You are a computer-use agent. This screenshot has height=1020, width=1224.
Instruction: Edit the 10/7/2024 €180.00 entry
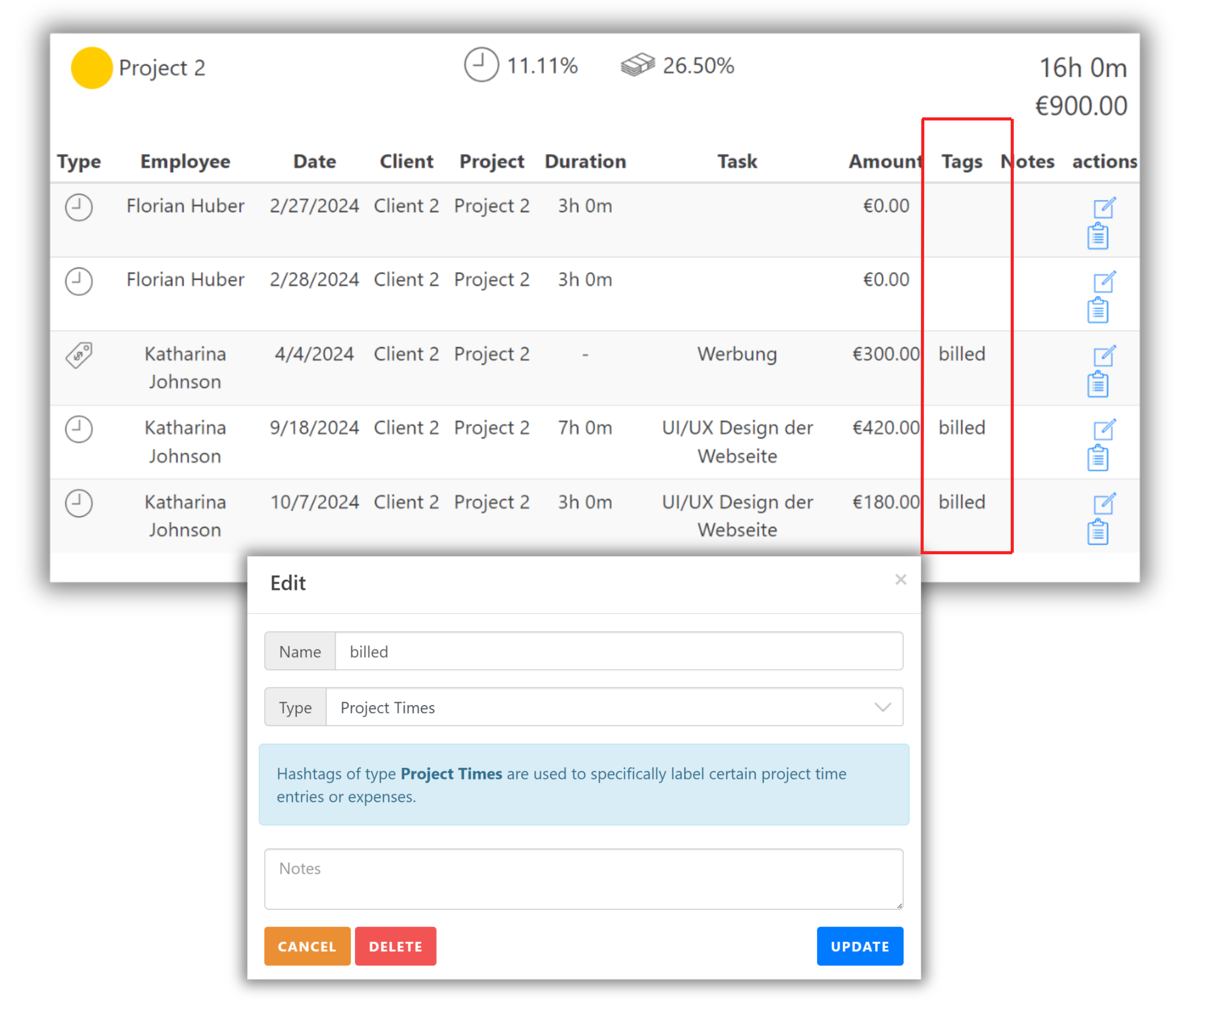click(x=1104, y=503)
